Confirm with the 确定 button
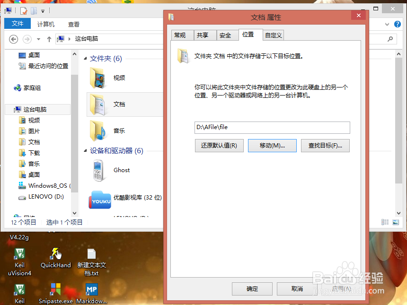Screen dimensions: 407x305 pyautogui.click(x=252, y=288)
